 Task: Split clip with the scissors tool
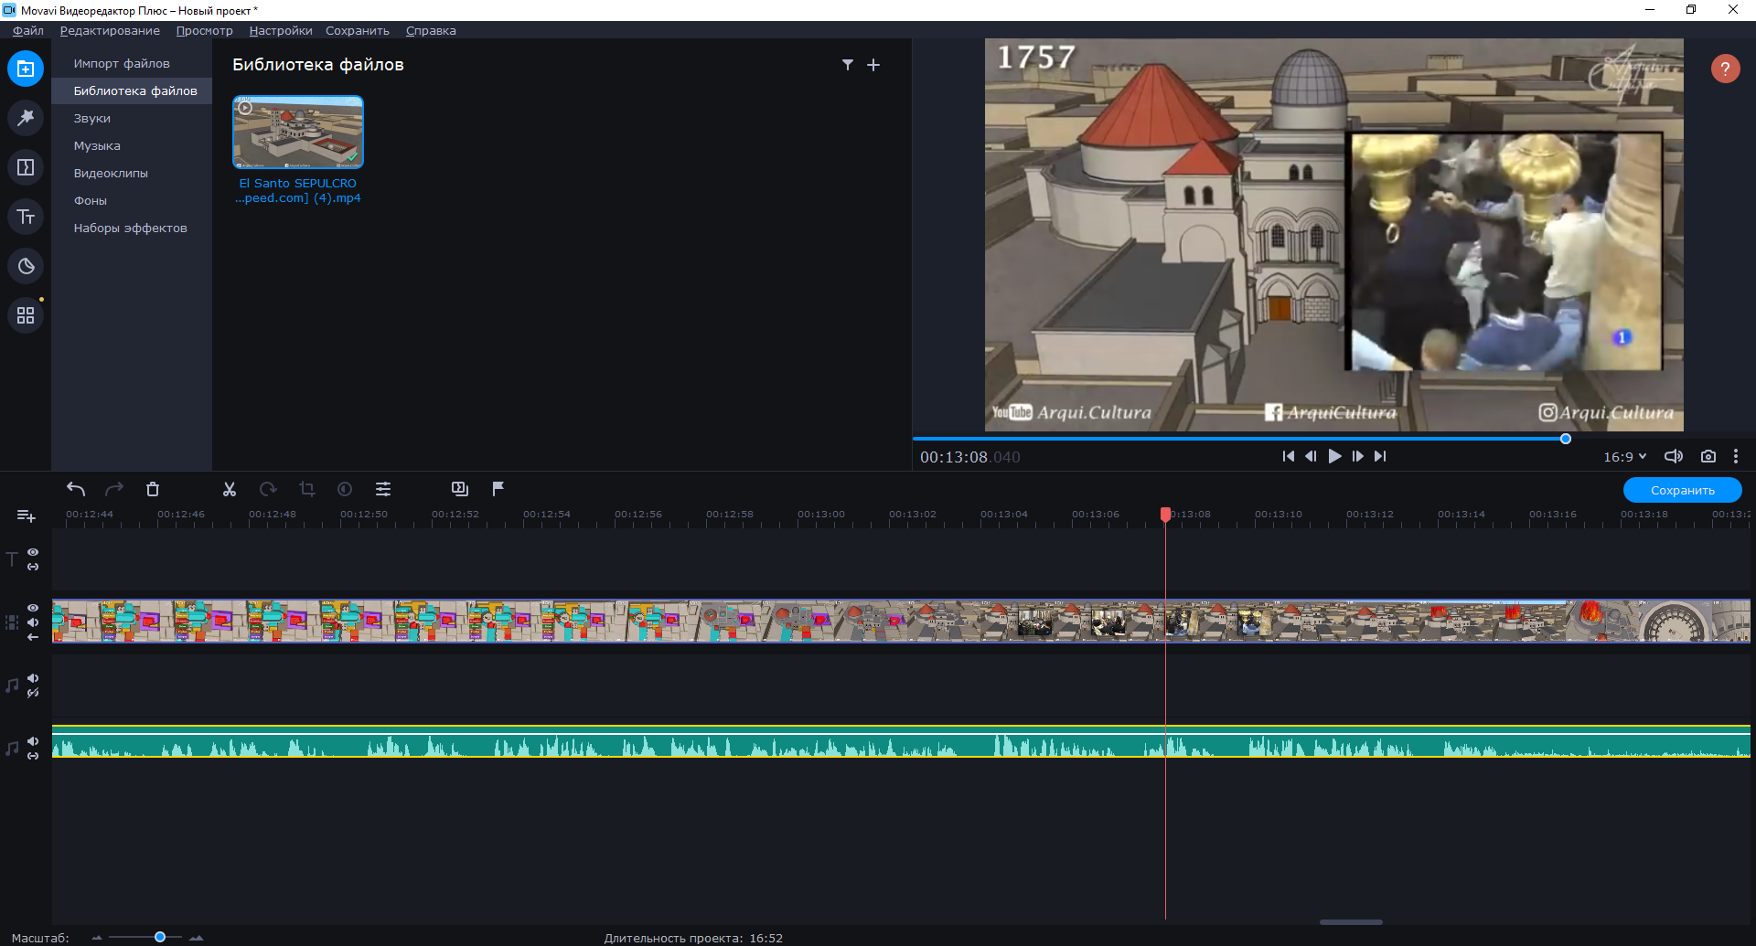[x=230, y=489]
